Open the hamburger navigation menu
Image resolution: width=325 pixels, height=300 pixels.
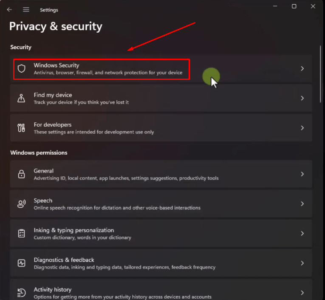[26, 9]
